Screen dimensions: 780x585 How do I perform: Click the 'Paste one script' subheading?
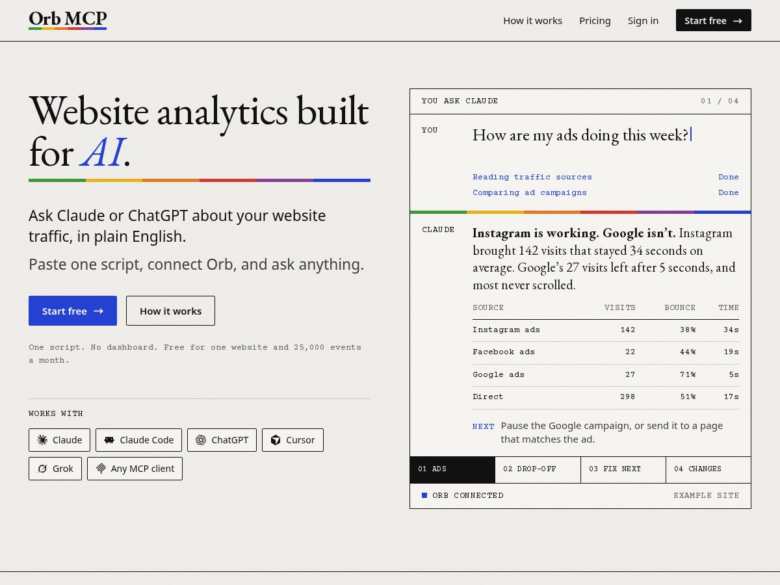(196, 265)
